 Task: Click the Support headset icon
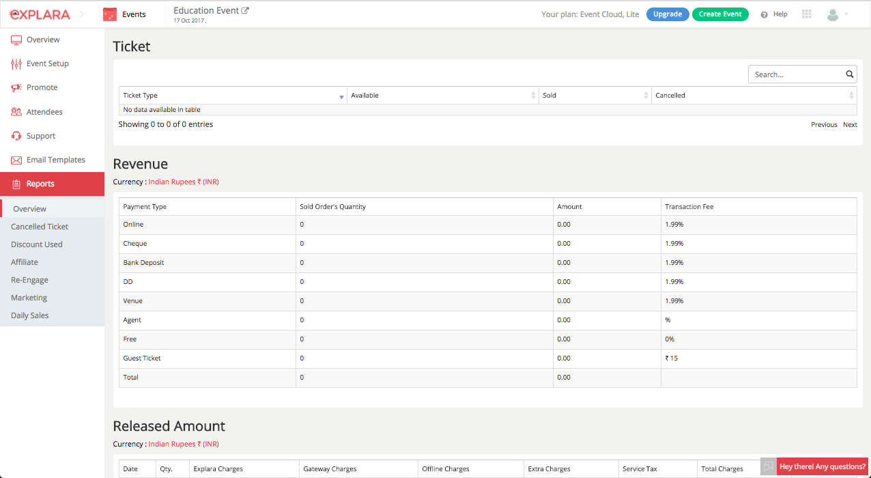click(16, 136)
